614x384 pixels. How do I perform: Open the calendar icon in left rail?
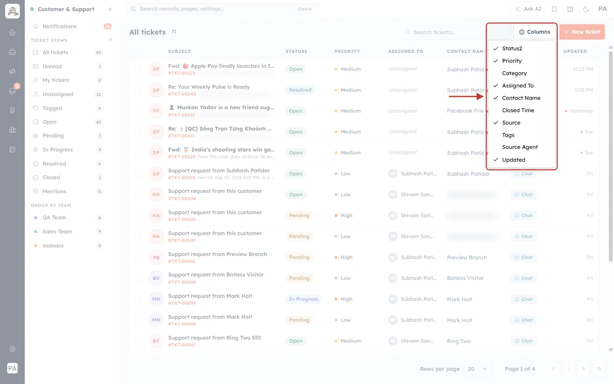coord(12,149)
